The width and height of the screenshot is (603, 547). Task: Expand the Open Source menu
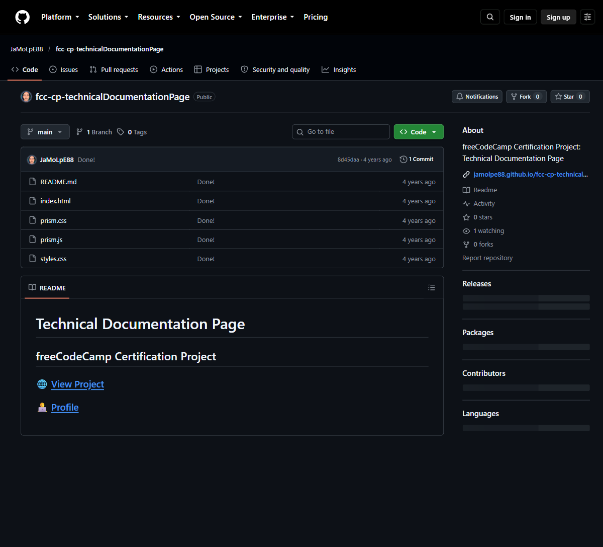(x=216, y=17)
